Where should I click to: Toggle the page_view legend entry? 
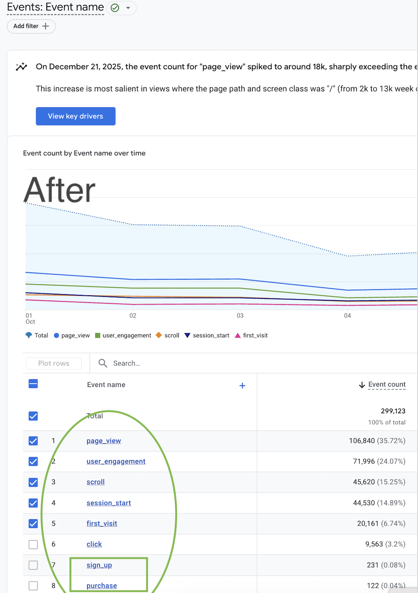(x=72, y=335)
